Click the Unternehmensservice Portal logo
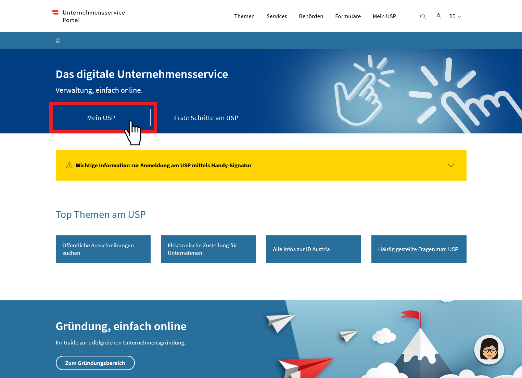 pyautogui.click(x=88, y=16)
